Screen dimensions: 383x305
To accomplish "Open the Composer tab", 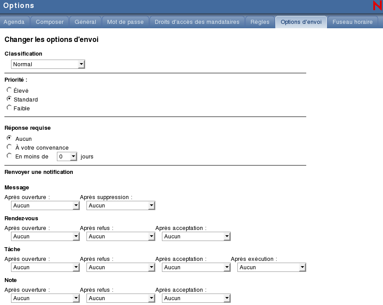I will (49, 22).
